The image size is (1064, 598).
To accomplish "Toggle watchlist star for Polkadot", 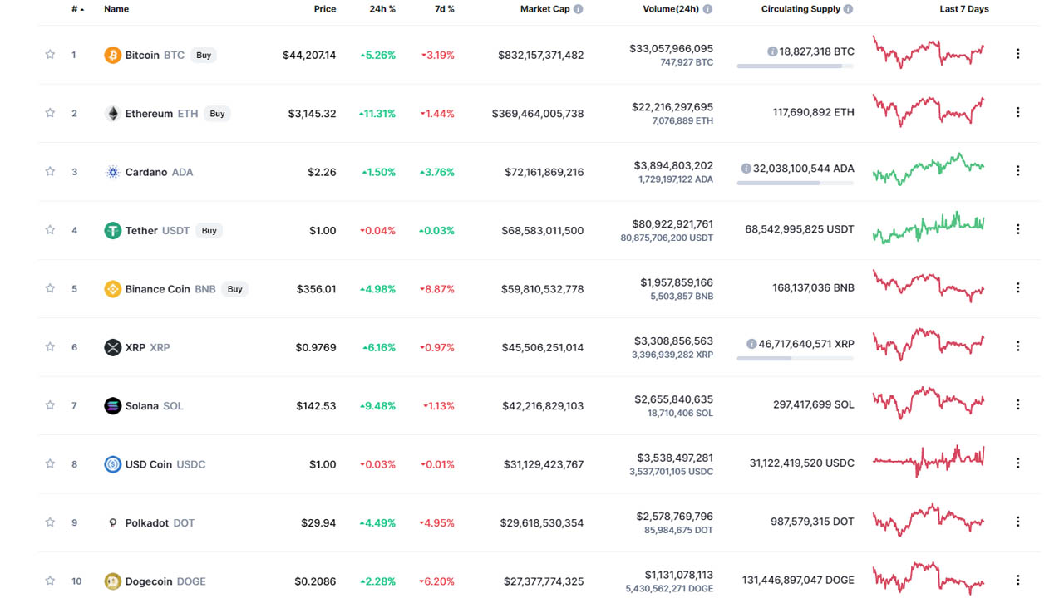I will 50,522.
